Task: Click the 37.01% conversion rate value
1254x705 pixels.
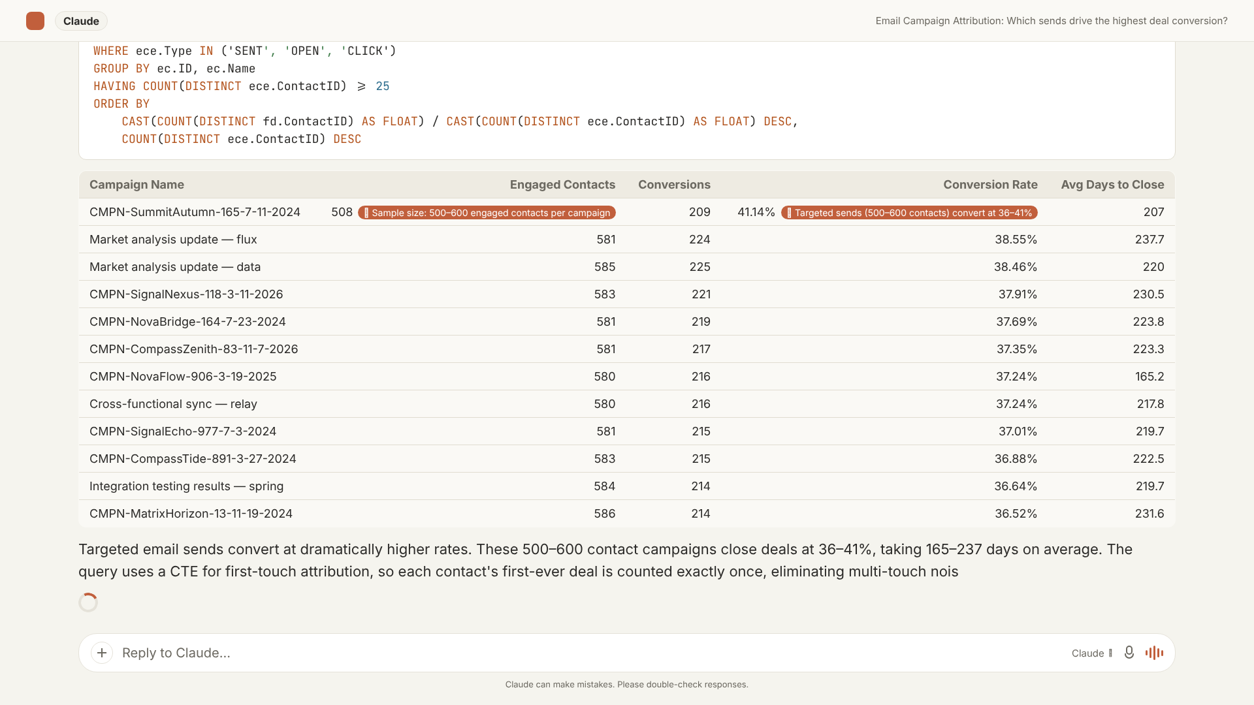Action: (x=1018, y=431)
